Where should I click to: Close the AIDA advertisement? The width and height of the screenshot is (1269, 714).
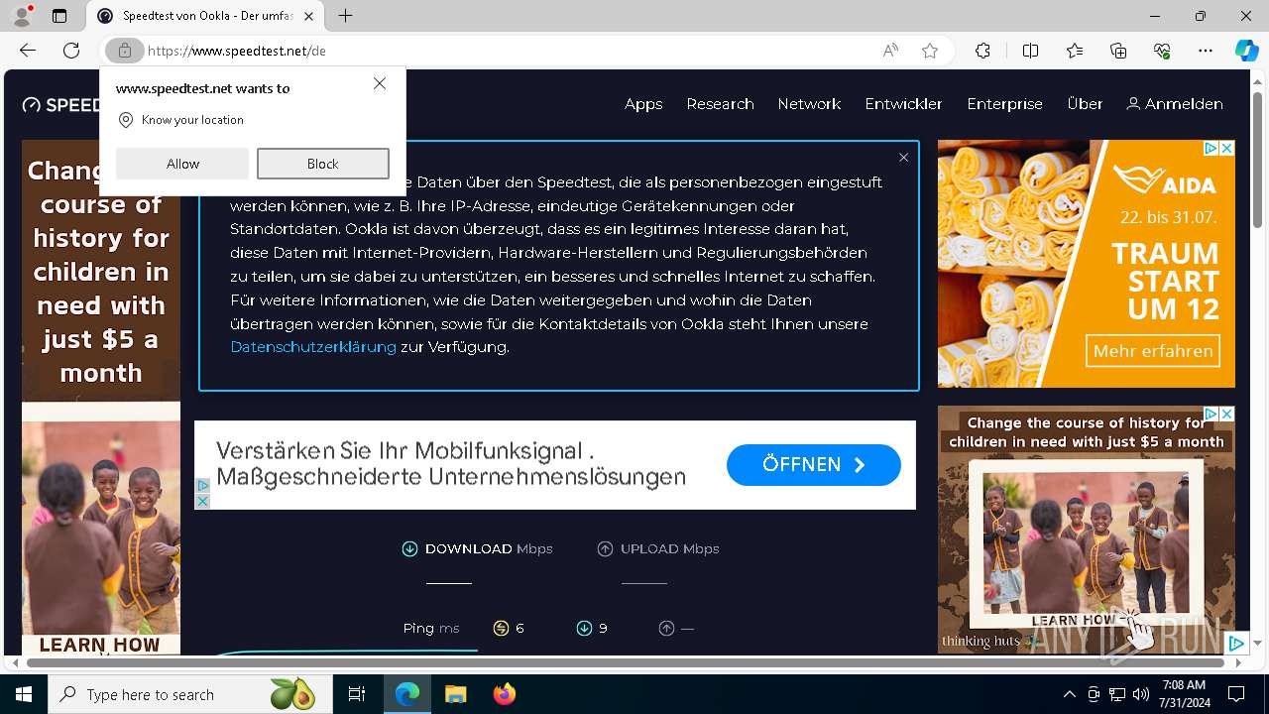tap(1226, 148)
